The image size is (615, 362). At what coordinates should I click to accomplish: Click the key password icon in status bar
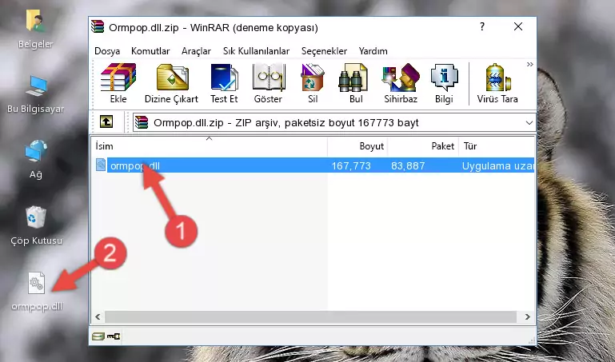(x=114, y=336)
